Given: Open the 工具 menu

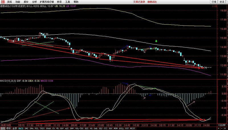Looking at the screenshot, I should 68,2.
